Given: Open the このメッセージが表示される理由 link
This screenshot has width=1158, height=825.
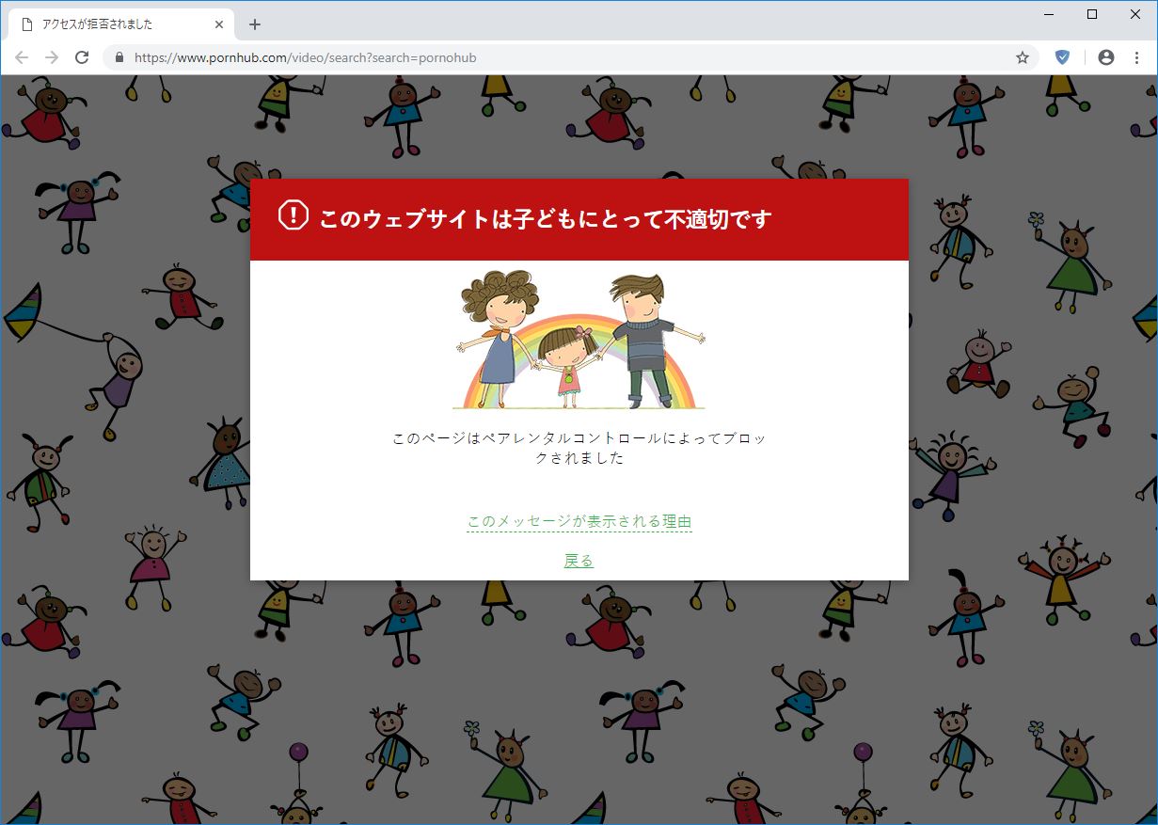Looking at the screenshot, I should [579, 521].
